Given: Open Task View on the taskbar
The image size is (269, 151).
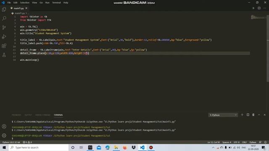Looking at the screenshot, I should click(x=81, y=147).
